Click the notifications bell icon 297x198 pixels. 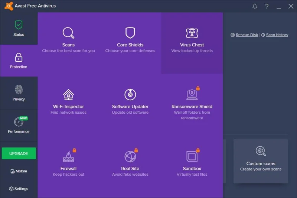tap(255, 6)
